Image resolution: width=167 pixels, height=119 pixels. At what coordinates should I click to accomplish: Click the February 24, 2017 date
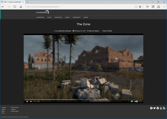tap(80, 31)
